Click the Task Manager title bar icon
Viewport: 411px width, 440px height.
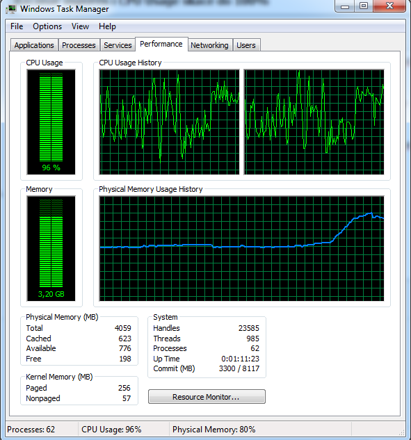[11, 9]
